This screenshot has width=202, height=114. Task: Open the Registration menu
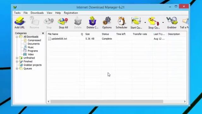[x=71, y=13]
